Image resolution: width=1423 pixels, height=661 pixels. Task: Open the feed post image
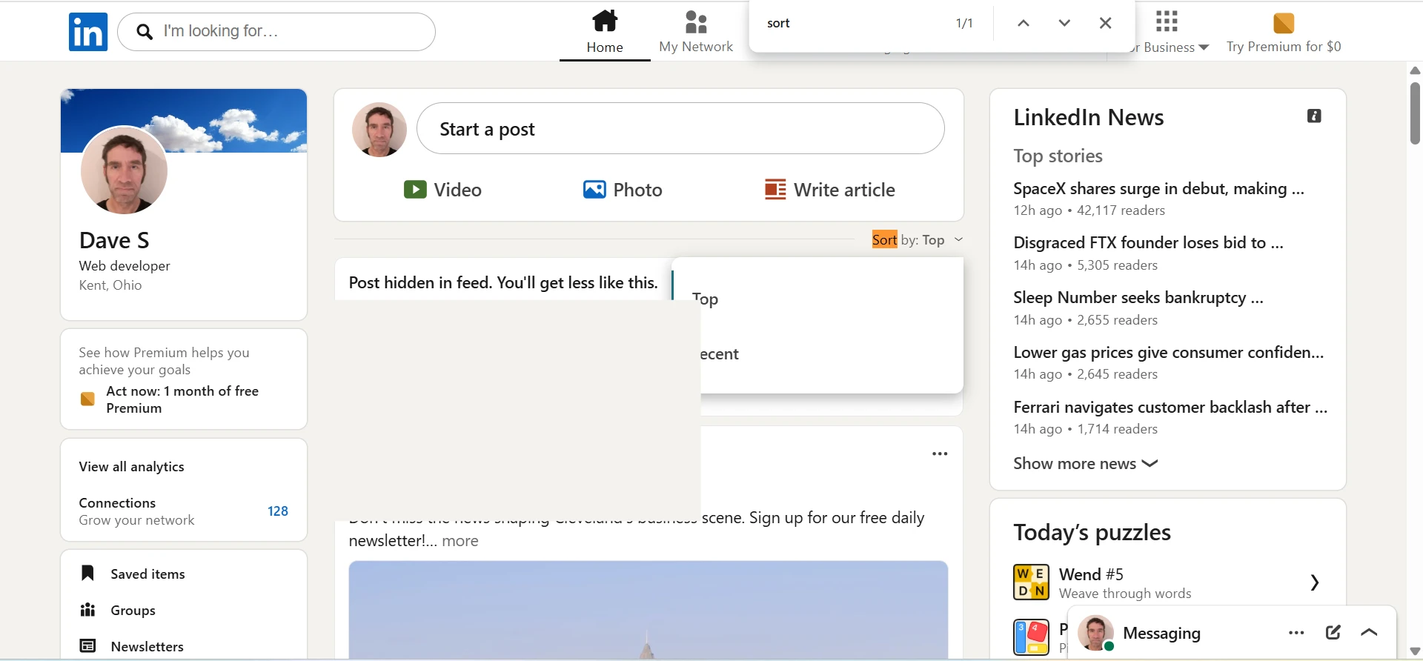(x=648, y=610)
